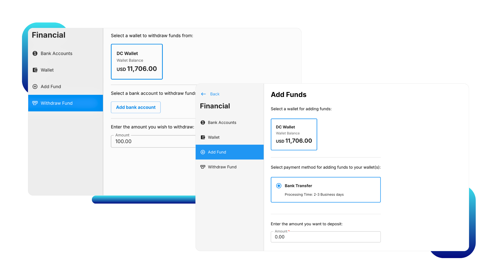The width and height of the screenshot is (497, 279).
Task: Select the DC Wallet in Withdraw panel
Action: 136,61
